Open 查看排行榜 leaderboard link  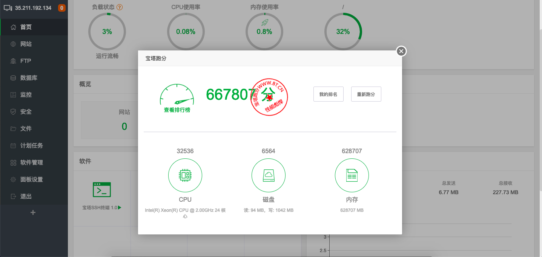point(177,110)
